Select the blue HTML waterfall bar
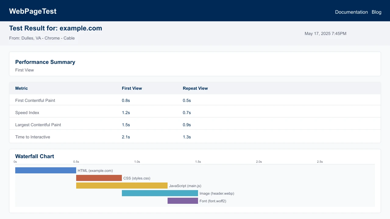 [46, 170]
